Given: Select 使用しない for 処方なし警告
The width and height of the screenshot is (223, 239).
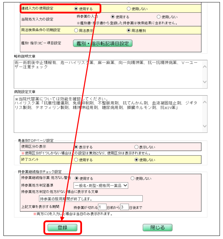Looking at the screenshot, I should 132,178.
